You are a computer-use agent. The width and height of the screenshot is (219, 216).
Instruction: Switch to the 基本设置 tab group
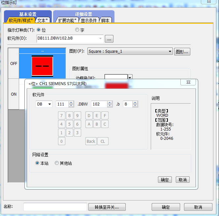28,14
